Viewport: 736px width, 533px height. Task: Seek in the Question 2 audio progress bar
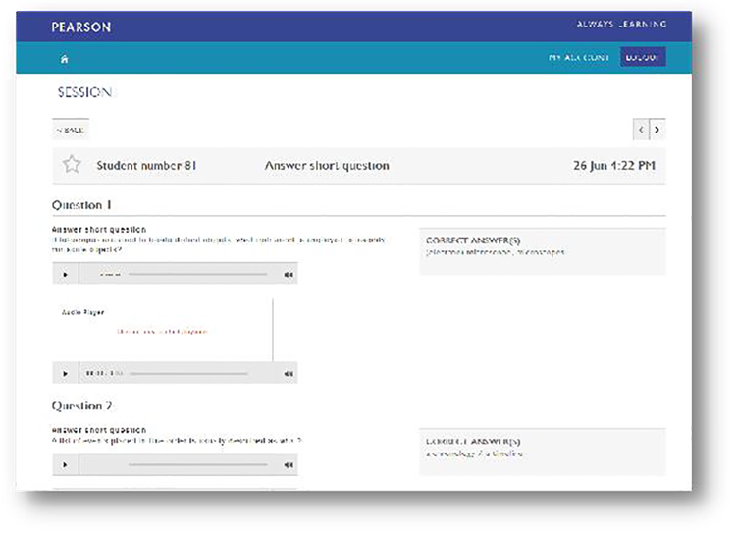tap(196, 465)
